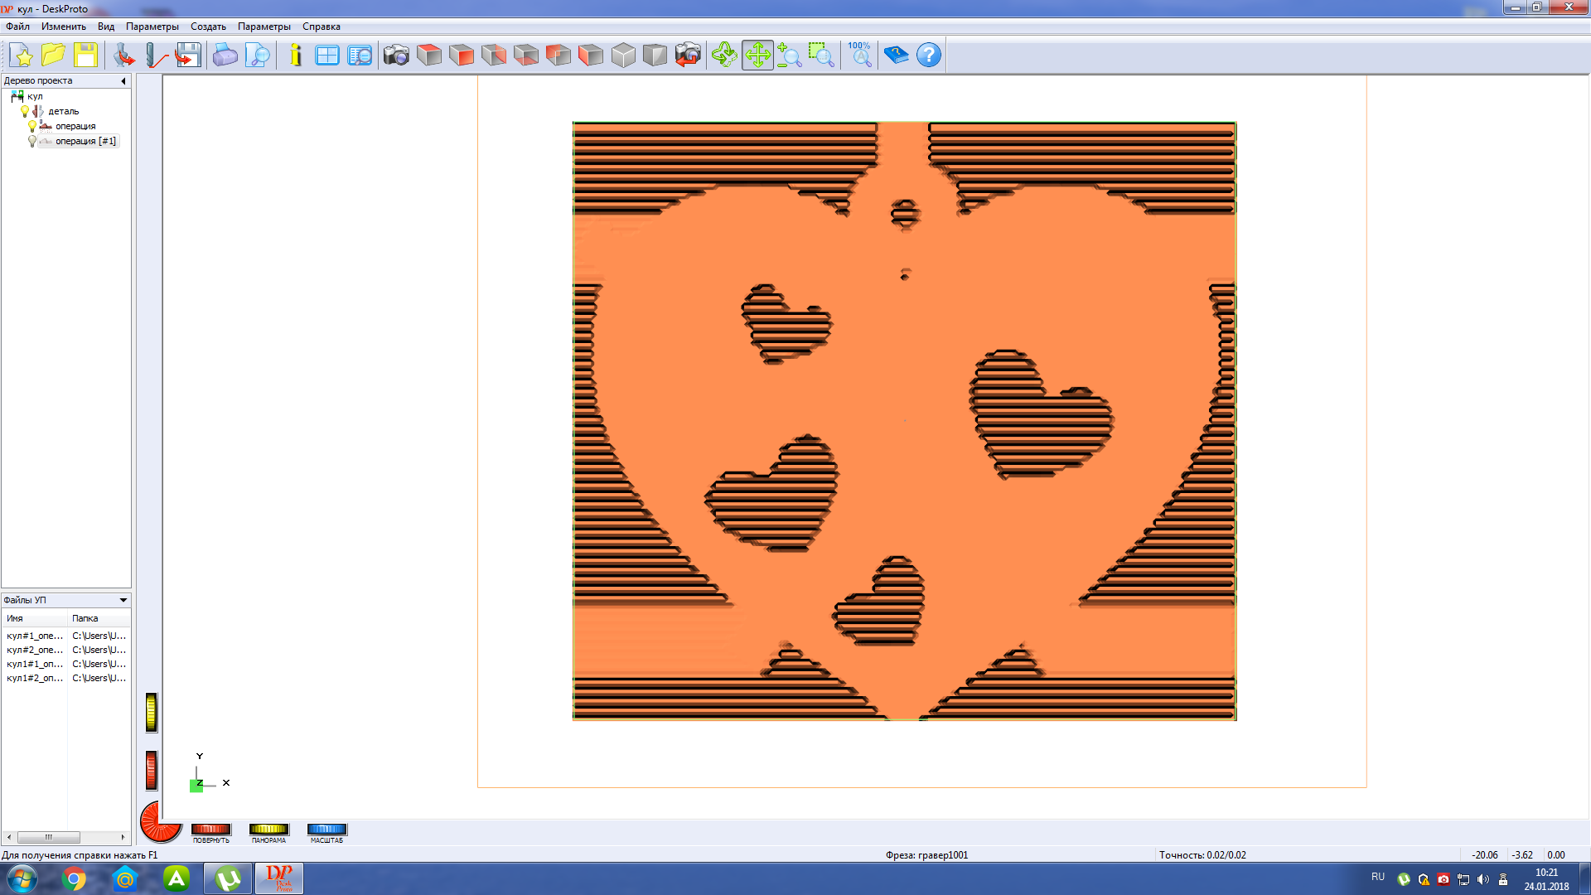Viewport: 1591px width, 895px height.
Task: Click the yellow Info icon
Action: (296, 56)
